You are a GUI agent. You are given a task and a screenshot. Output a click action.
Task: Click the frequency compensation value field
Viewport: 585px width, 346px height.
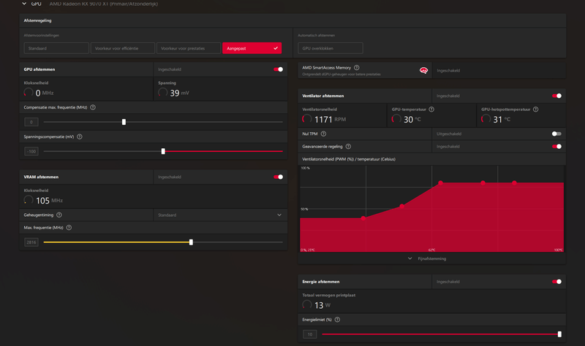31,122
